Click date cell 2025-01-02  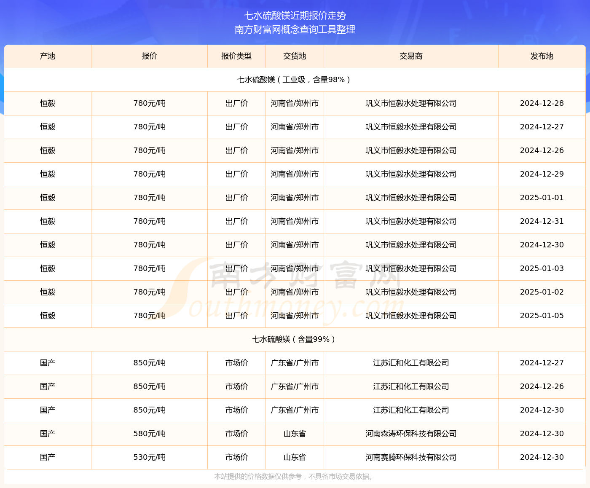click(542, 292)
